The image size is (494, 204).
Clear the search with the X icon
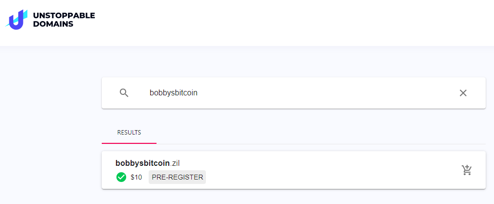[x=463, y=93]
